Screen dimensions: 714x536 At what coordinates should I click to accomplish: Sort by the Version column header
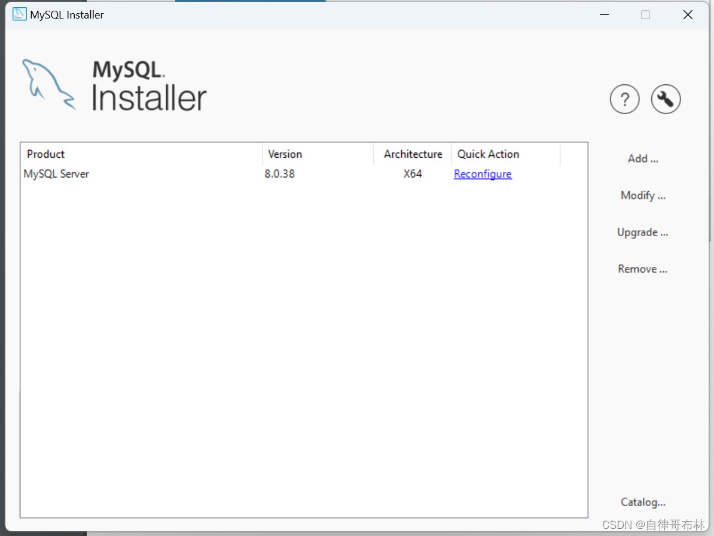click(x=318, y=154)
